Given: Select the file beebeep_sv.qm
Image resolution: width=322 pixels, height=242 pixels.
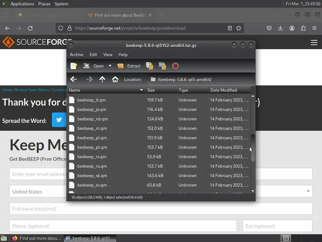Looking at the screenshot, I should point(159,185).
